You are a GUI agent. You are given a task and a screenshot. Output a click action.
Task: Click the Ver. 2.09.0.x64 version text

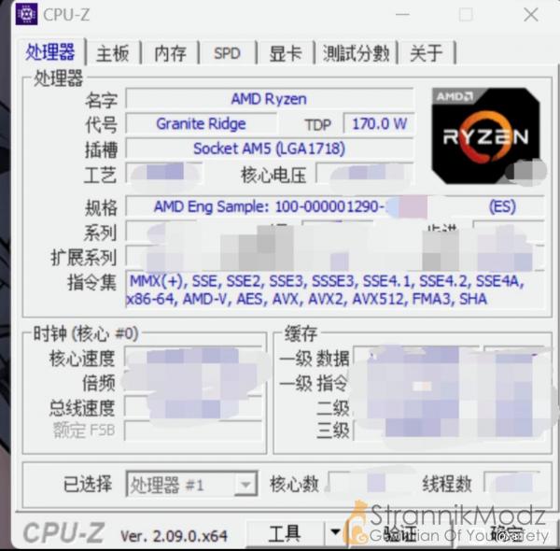click(174, 536)
